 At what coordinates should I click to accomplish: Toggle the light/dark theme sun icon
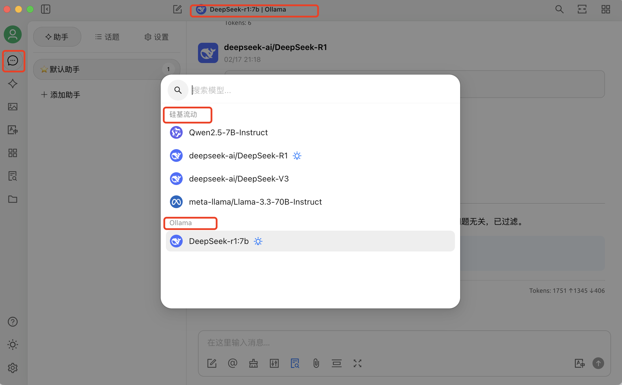pos(13,345)
